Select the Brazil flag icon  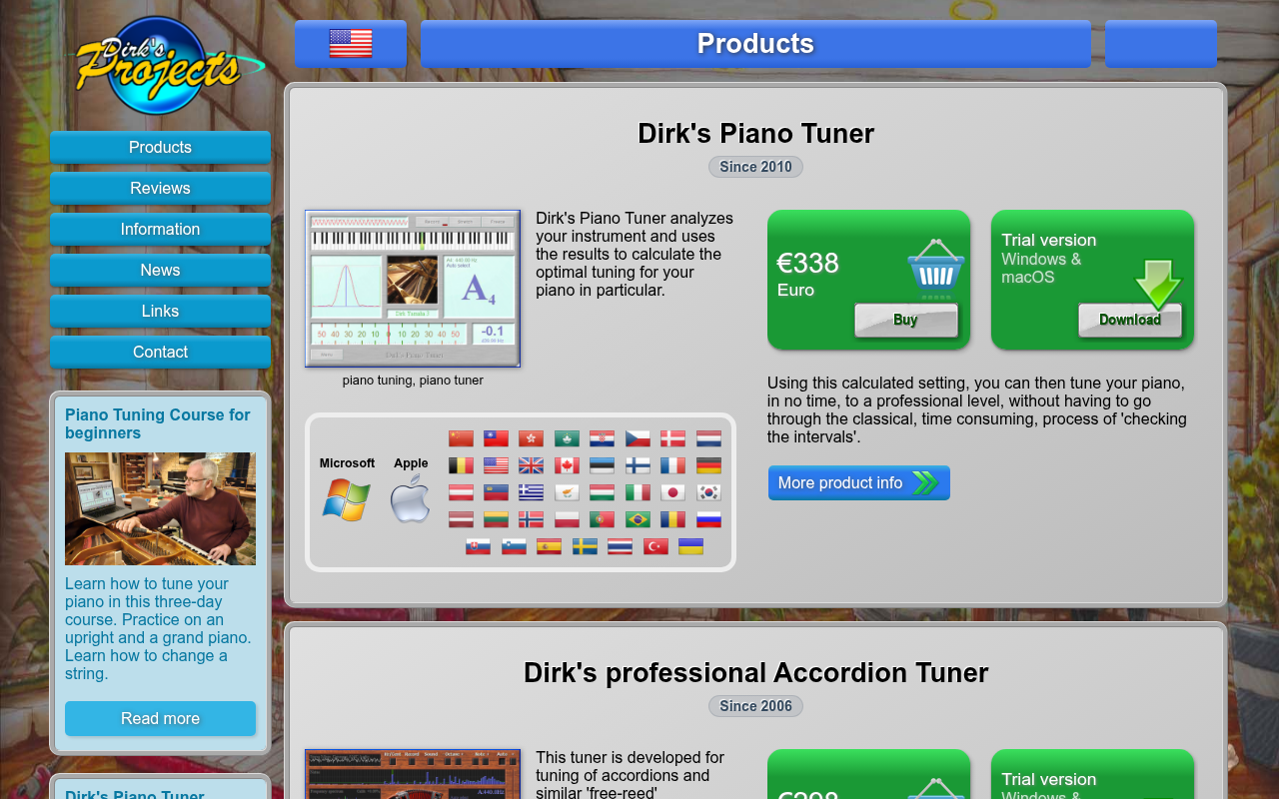pos(638,519)
